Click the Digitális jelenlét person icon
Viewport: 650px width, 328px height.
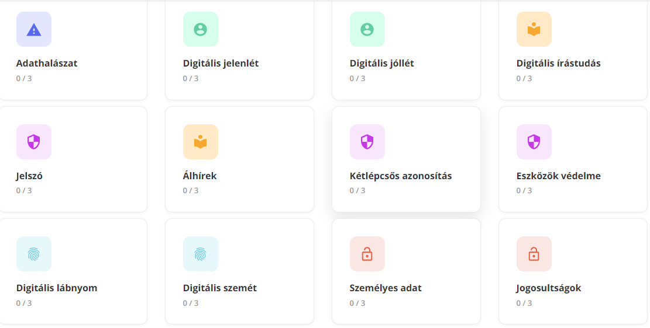tap(201, 29)
